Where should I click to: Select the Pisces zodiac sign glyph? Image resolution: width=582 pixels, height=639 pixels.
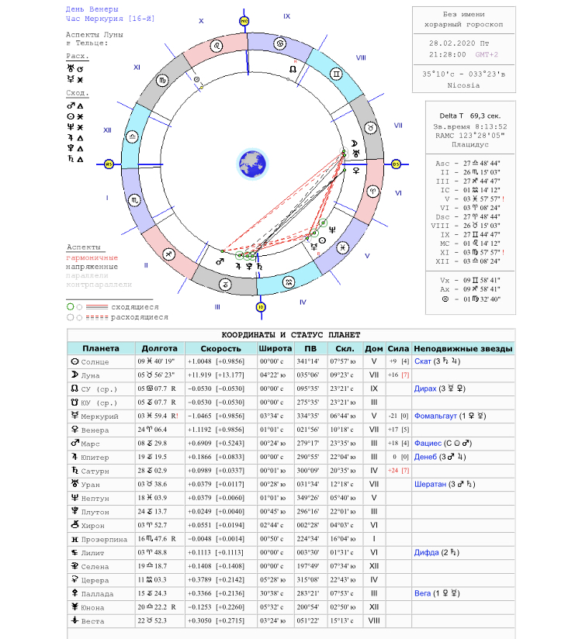tap(342, 247)
